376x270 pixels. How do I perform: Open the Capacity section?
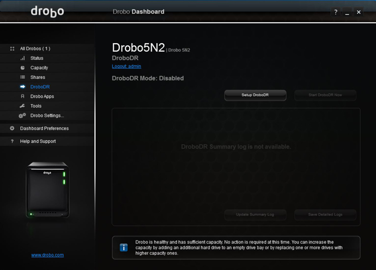[39, 68]
